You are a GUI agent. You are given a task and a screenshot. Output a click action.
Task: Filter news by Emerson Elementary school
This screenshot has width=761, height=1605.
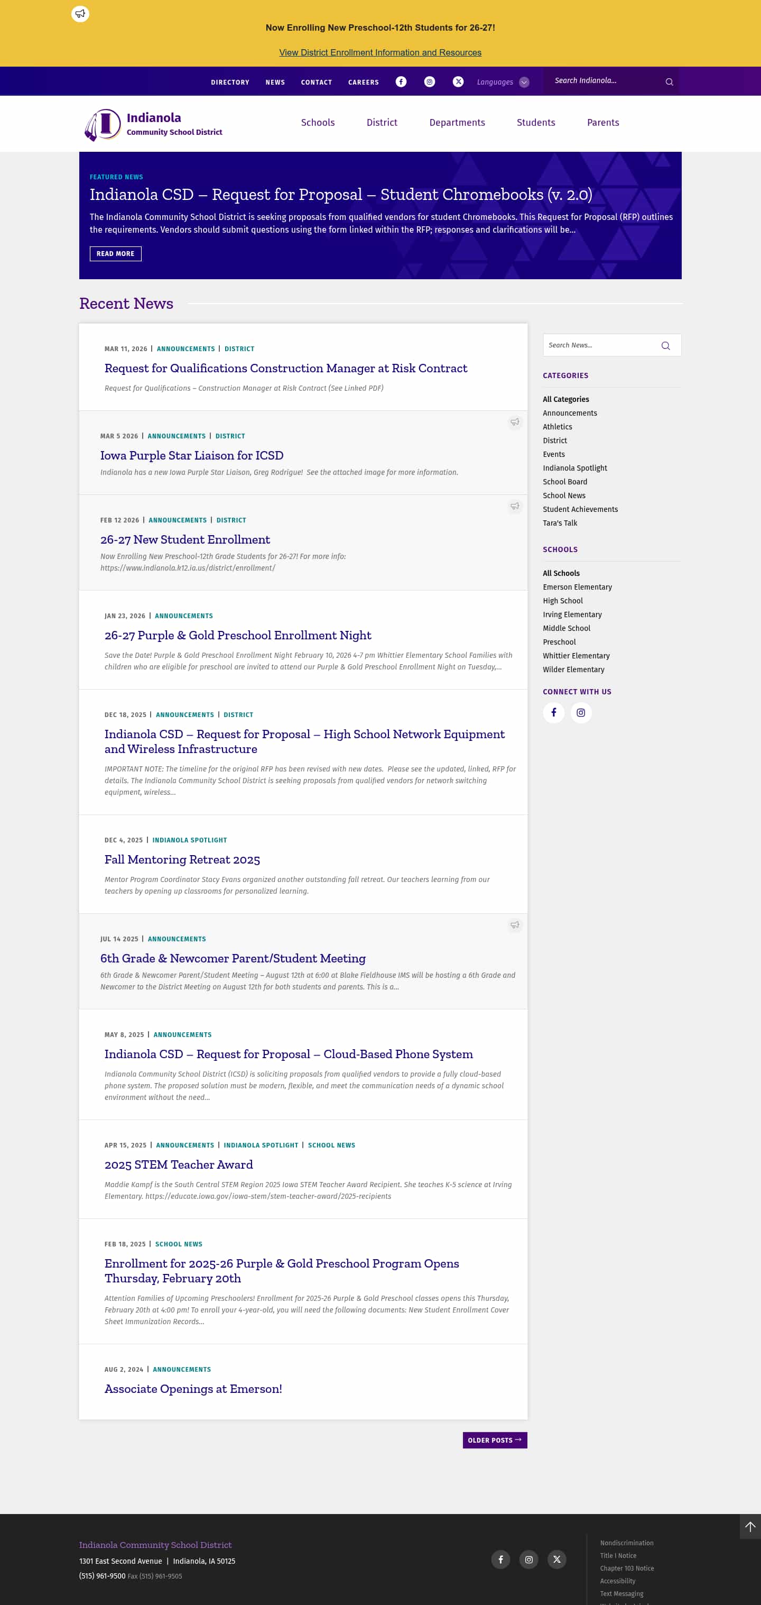[x=577, y=587]
